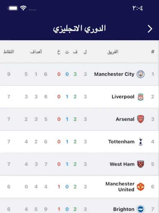Tap the الدوري الانجليزي page title

pyautogui.click(x=79, y=29)
